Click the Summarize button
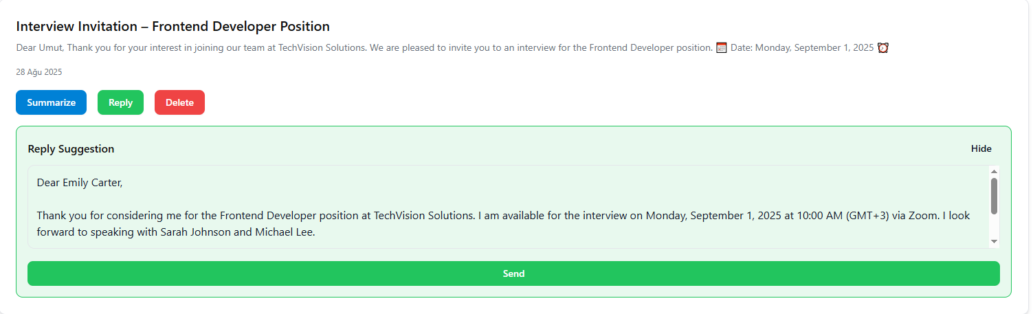Viewport: 1033px width, 314px height. [51, 102]
